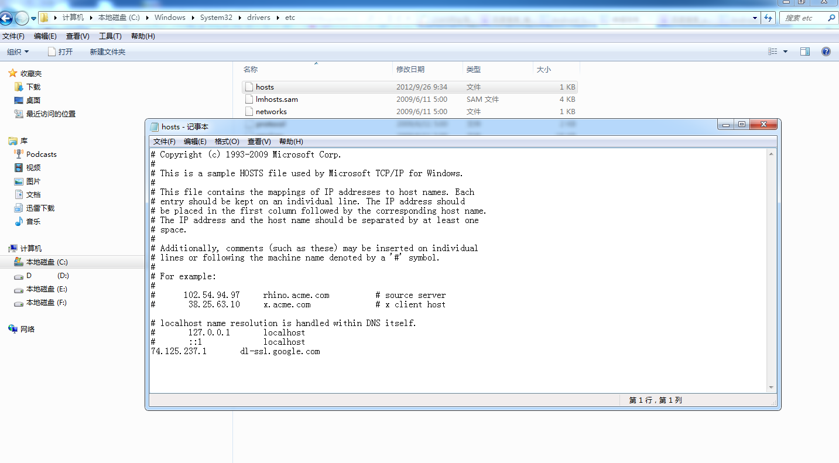This screenshot has height=463, width=839.
Task: Click the drivers breadcrumb segment
Action: click(259, 18)
